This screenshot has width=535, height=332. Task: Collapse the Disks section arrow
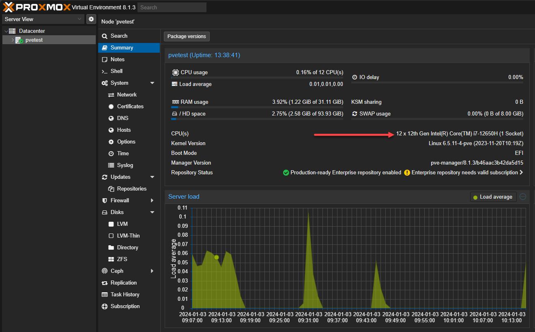tap(152, 212)
